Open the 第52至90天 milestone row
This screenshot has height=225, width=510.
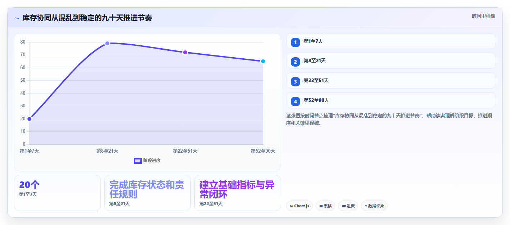tap(391, 100)
